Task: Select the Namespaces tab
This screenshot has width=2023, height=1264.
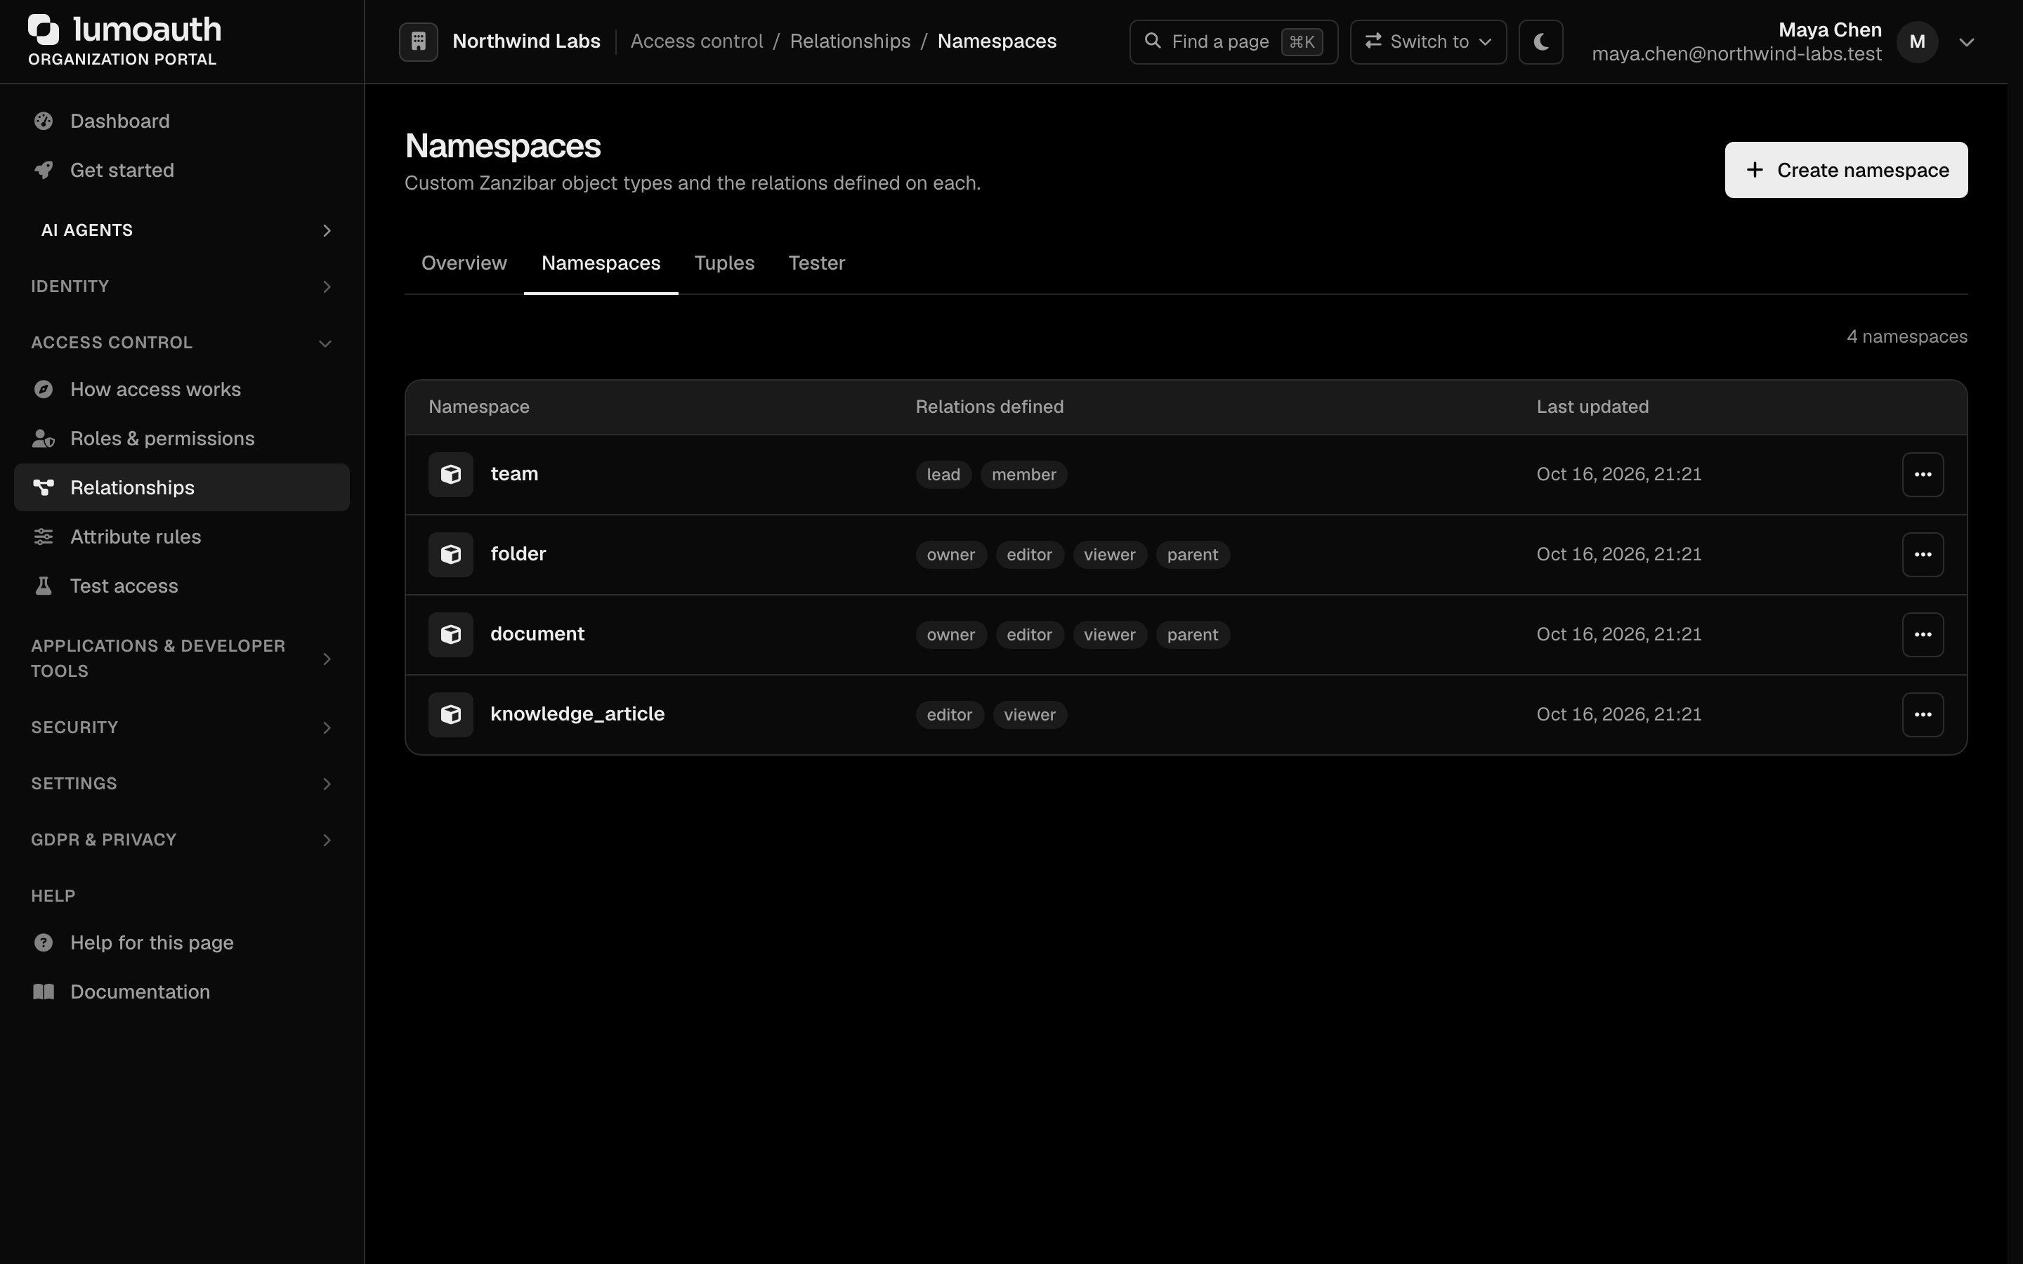Action: (600, 263)
